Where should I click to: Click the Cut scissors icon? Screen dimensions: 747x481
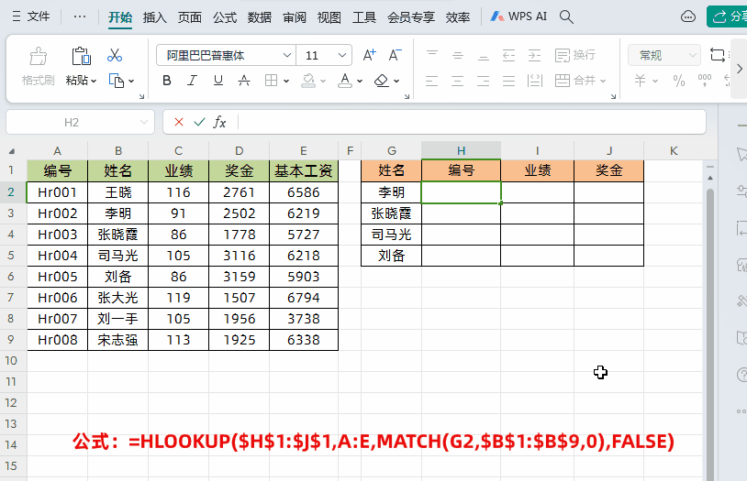point(115,55)
